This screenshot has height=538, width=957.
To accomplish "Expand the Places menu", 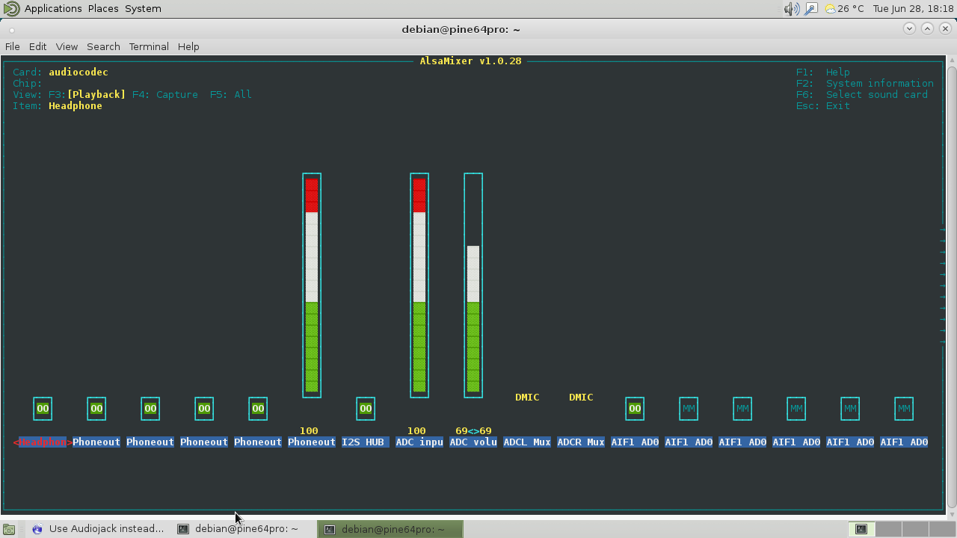I will tap(103, 9).
